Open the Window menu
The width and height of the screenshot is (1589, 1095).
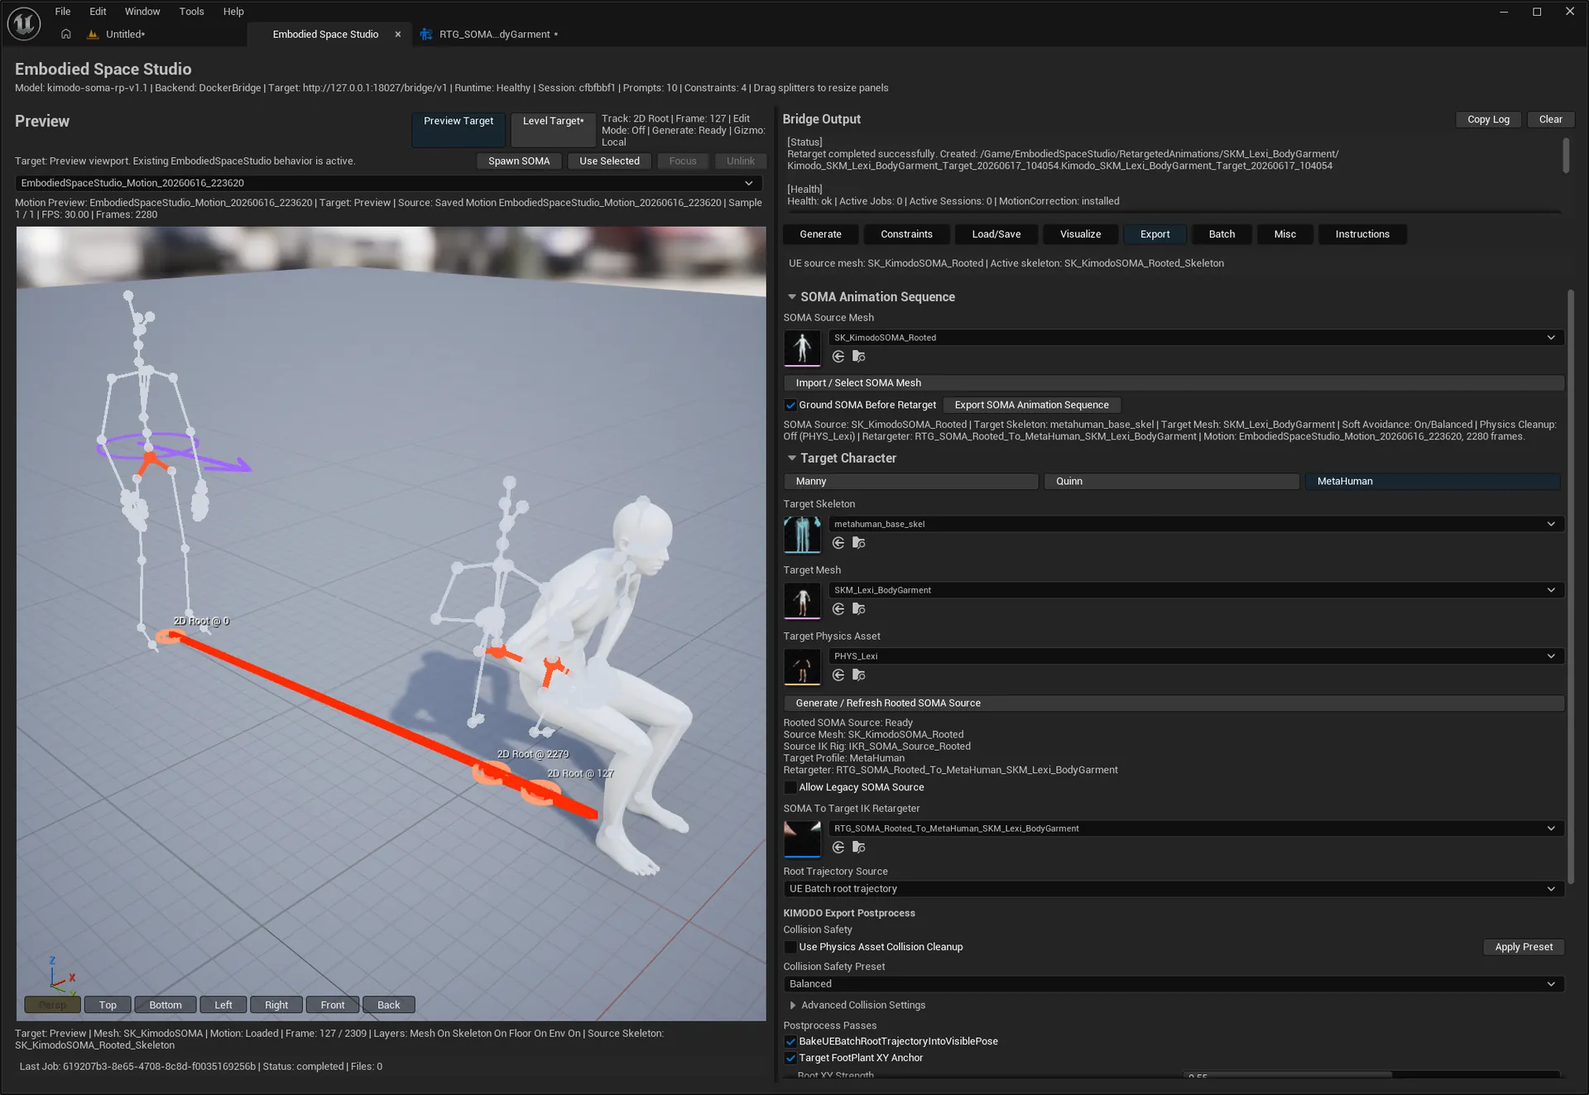(142, 12)
